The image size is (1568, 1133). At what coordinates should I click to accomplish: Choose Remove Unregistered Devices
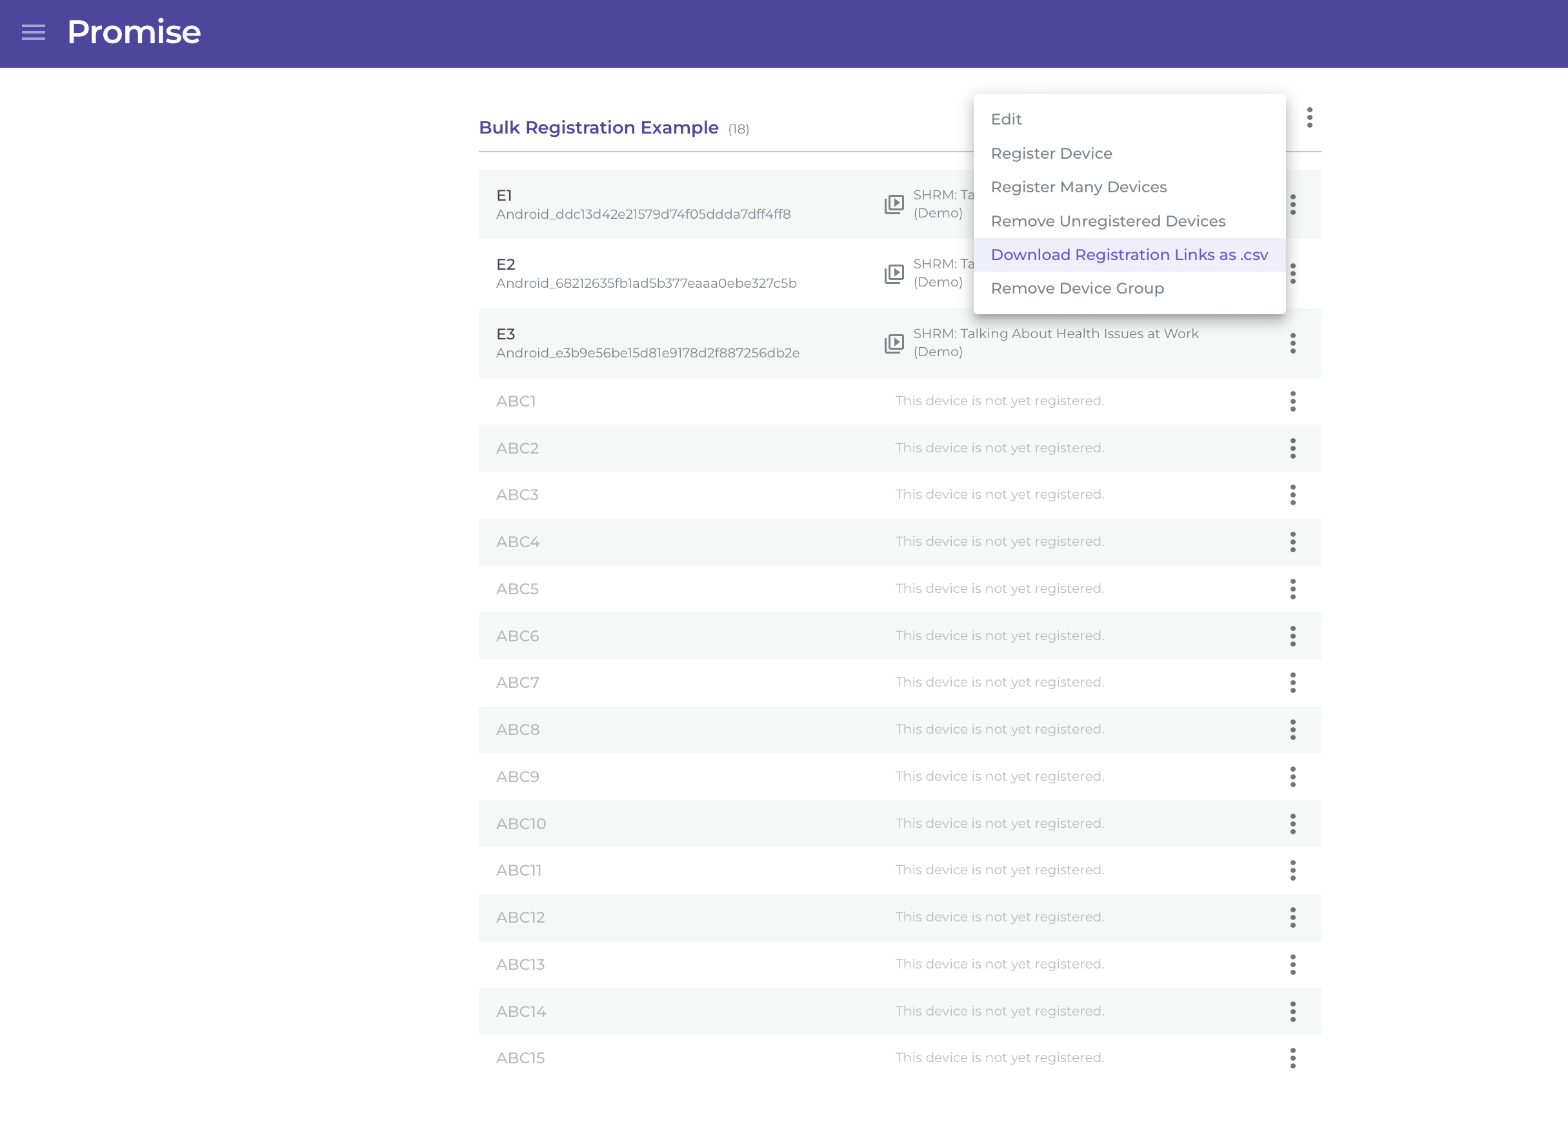click(1107, 221)
